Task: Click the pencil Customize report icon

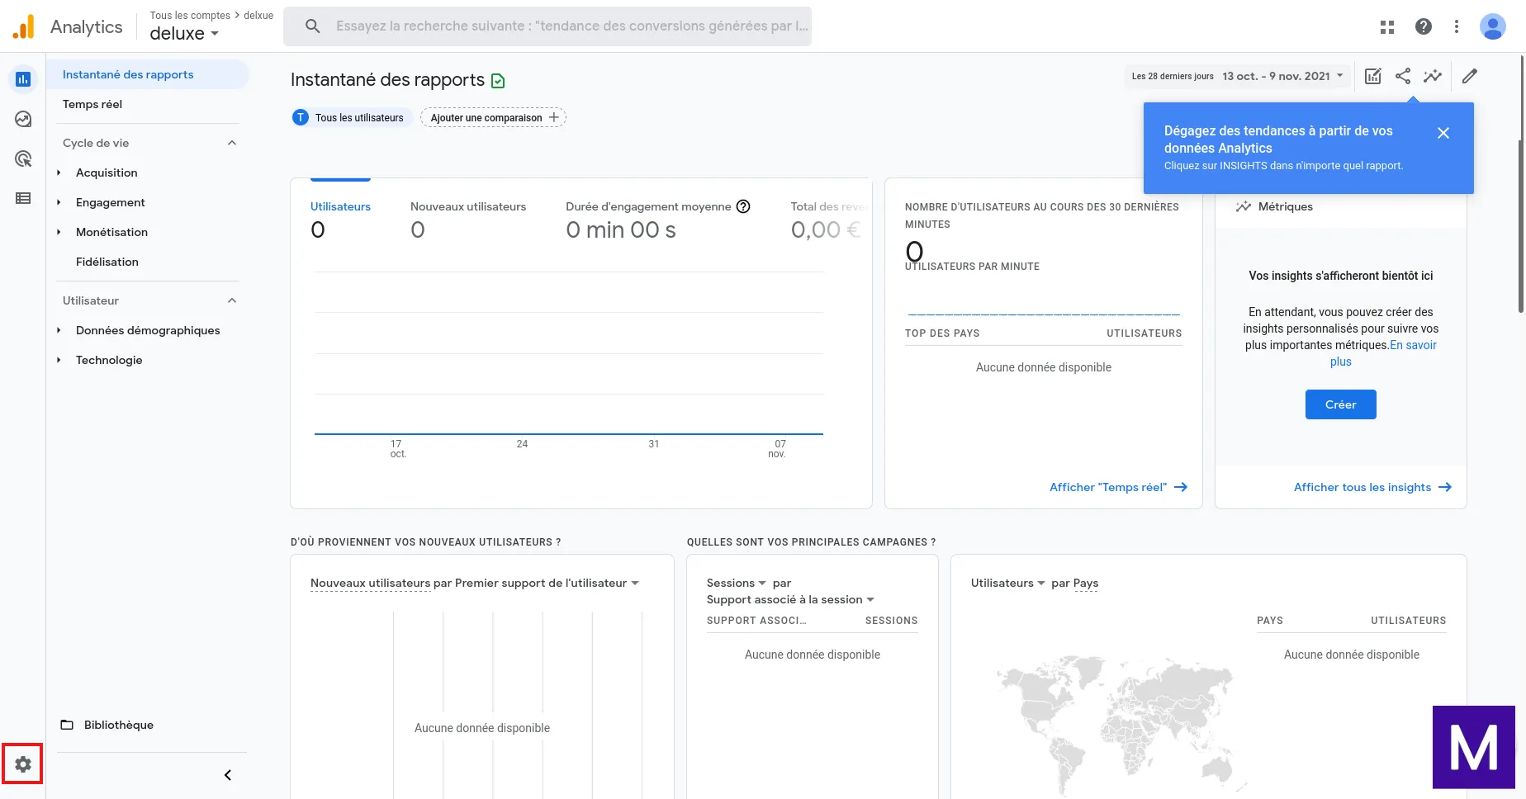Action: [x=1470, y=76]
